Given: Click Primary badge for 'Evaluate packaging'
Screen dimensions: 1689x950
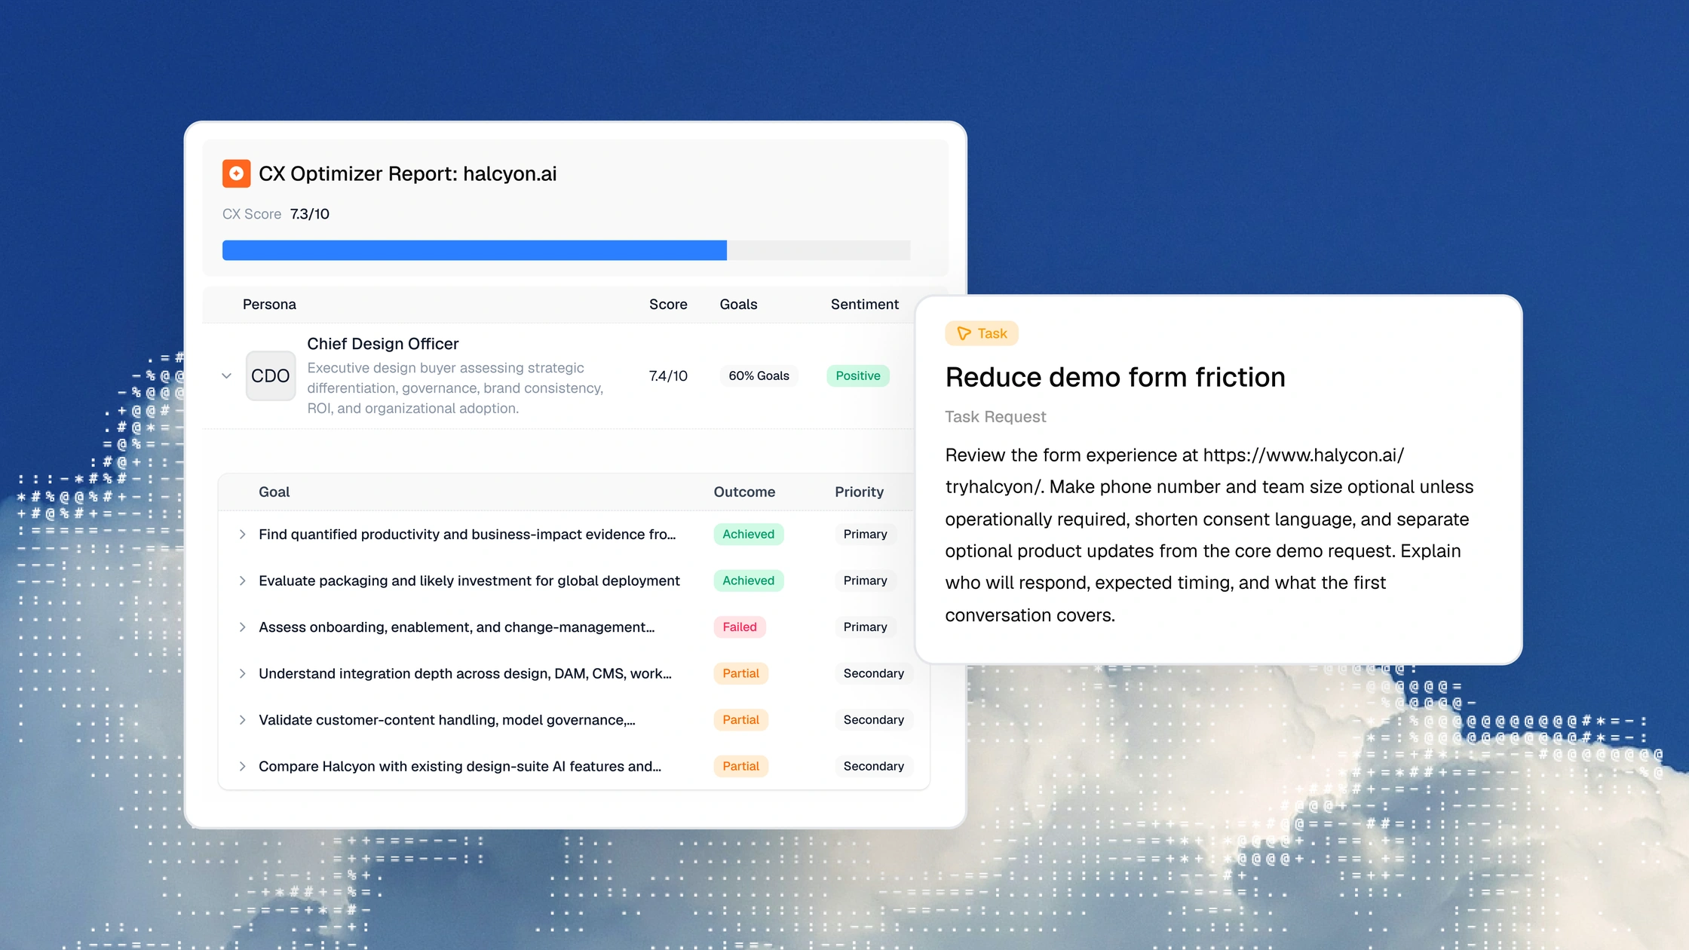Looking at the screenshot, I should tap(866, 581).
